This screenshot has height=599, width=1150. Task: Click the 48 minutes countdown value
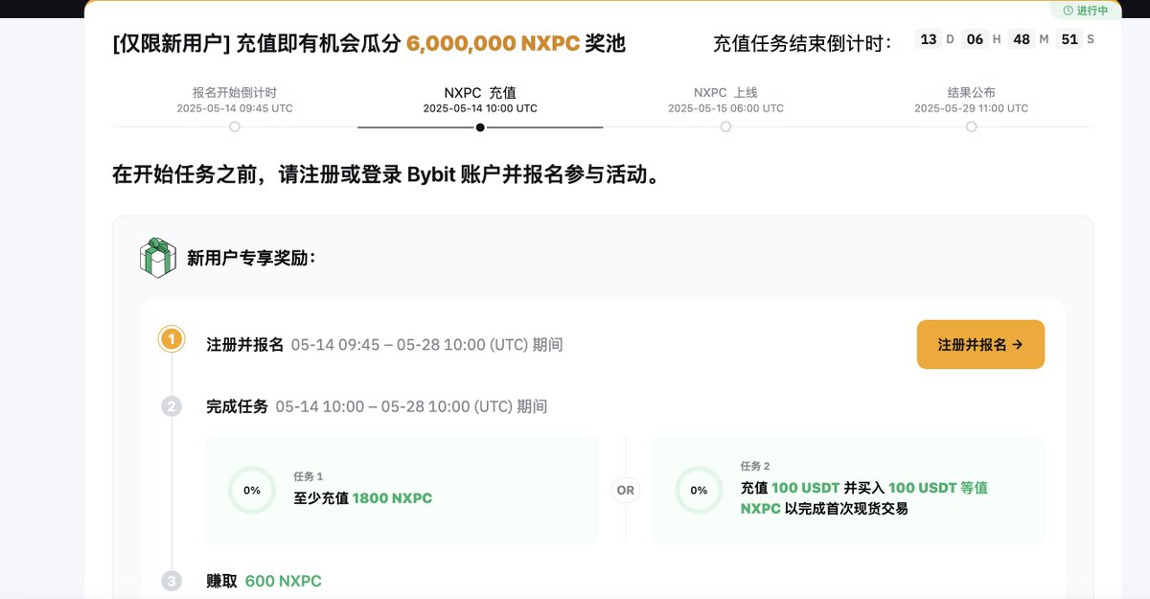pyautogui.click(x=1022, y=39)
